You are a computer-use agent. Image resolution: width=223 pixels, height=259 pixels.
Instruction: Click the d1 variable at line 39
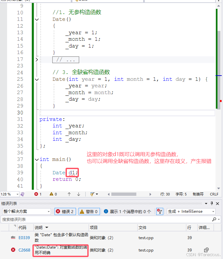coord(72,173)
